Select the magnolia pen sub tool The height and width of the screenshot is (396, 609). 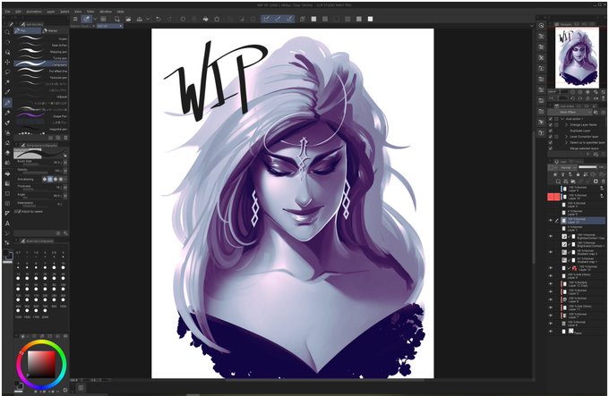point(41,129)
